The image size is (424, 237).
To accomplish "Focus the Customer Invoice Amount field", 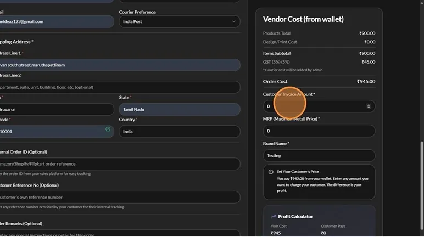I will click(319, 106).
